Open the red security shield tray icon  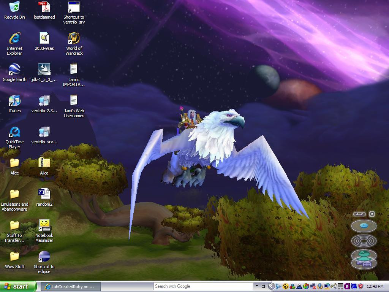tap(361, 287)
